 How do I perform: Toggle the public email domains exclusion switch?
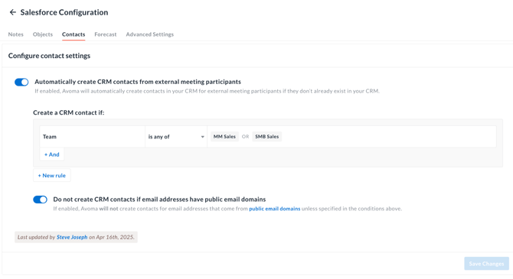(41, 200)
